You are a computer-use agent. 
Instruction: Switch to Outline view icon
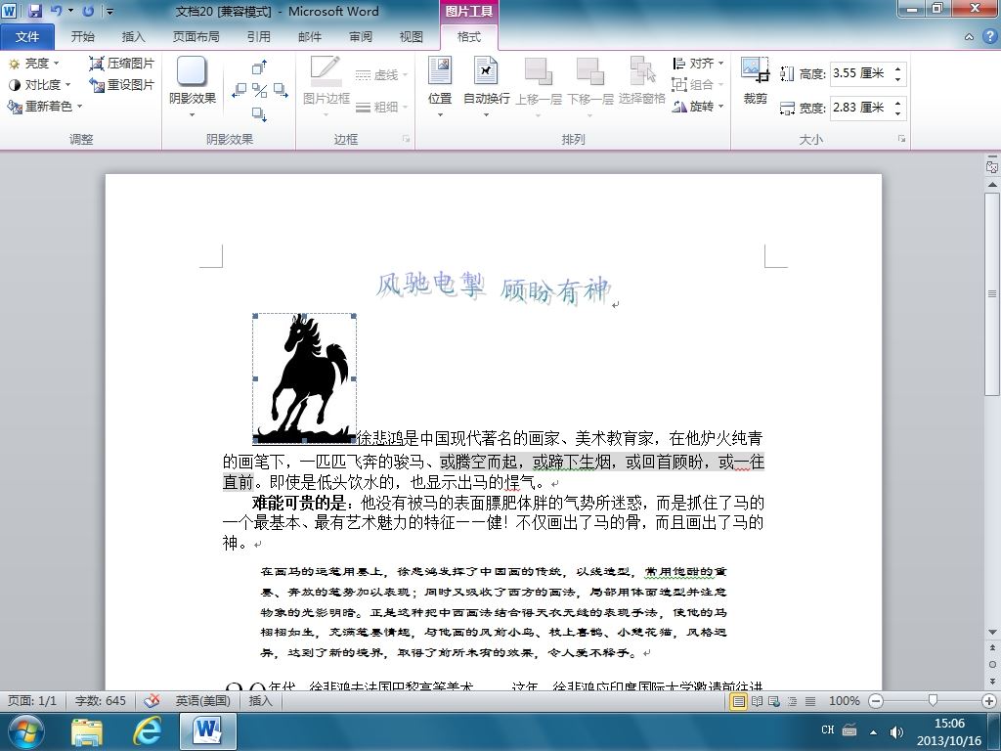792,701
